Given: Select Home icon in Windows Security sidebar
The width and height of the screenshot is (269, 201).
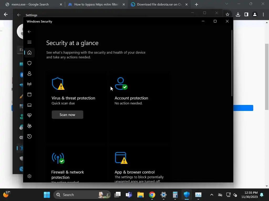Looking at the screenshot, I should click(29, 52).
